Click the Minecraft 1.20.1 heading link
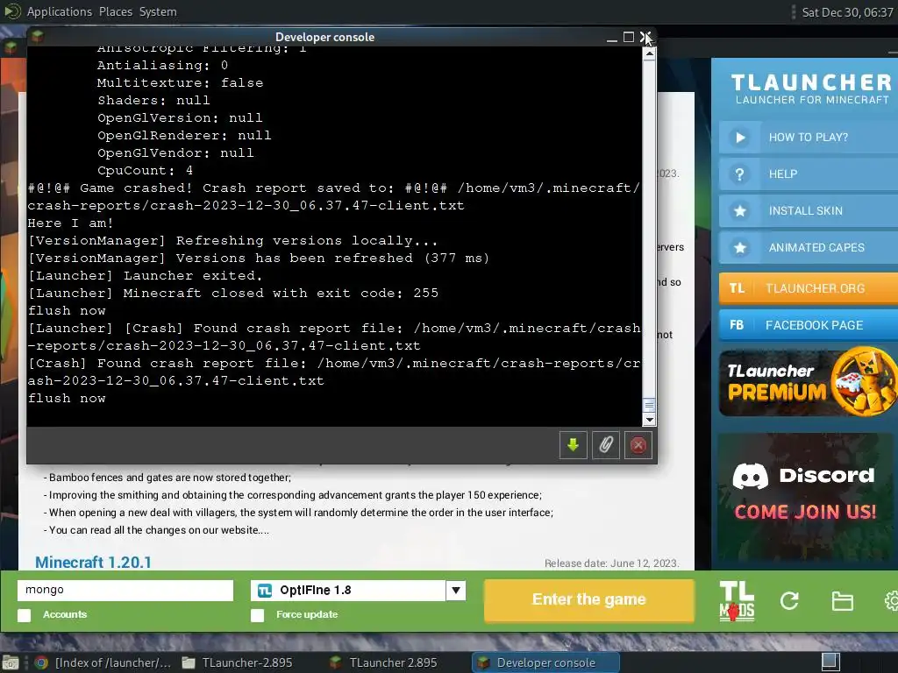The image size is (898, 673). tap(93, 563)
